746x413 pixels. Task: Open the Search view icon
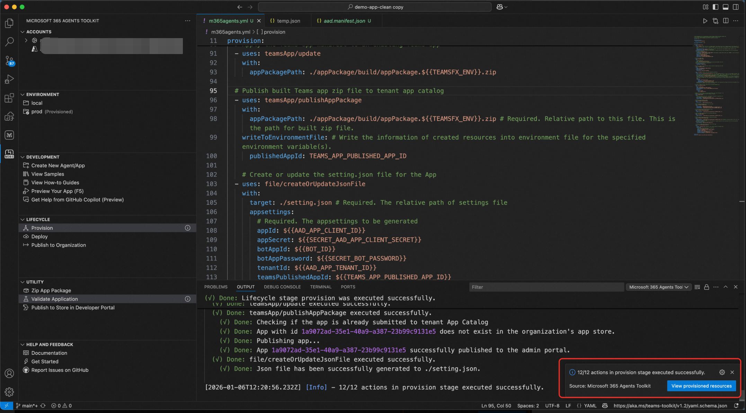(x=9, y=42)
